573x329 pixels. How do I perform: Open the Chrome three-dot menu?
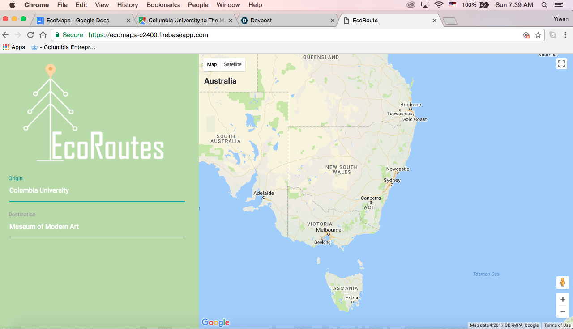click(565, 35)
